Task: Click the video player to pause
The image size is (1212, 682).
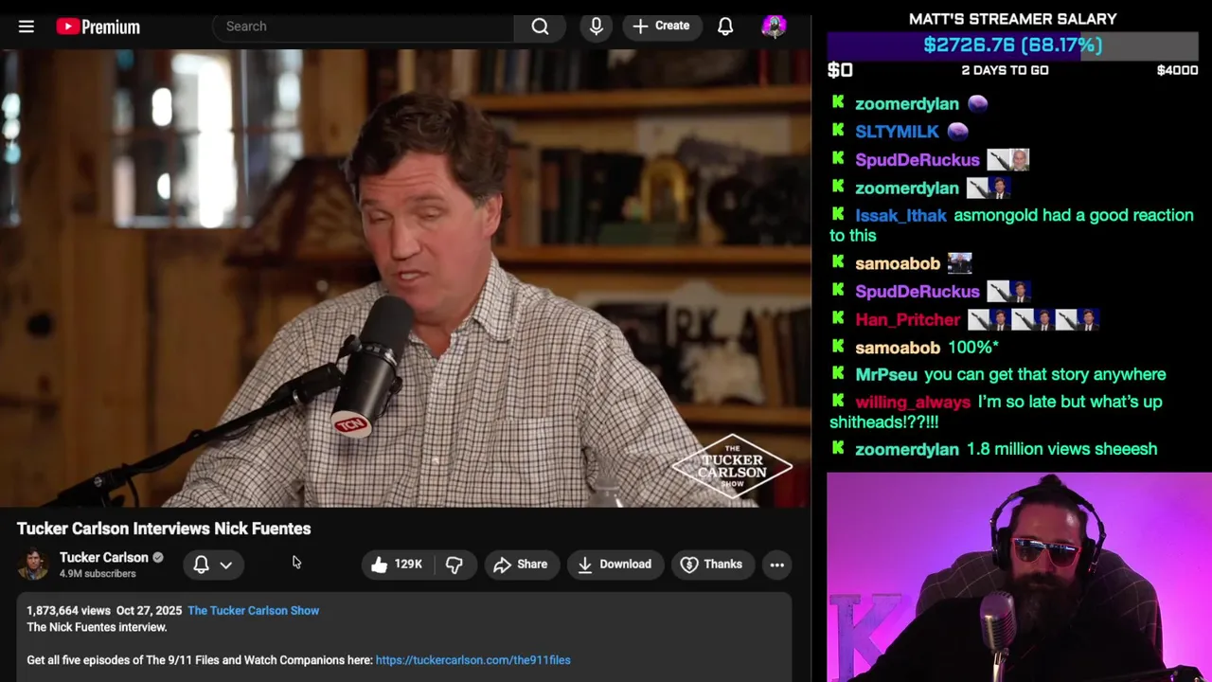Action: tap(405, 278)
